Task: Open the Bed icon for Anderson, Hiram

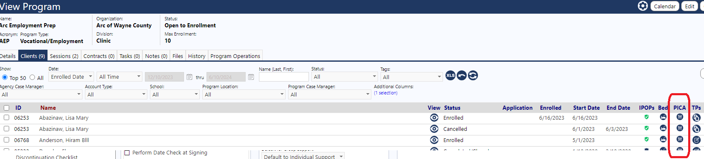Action: click(x=663, y=139)
